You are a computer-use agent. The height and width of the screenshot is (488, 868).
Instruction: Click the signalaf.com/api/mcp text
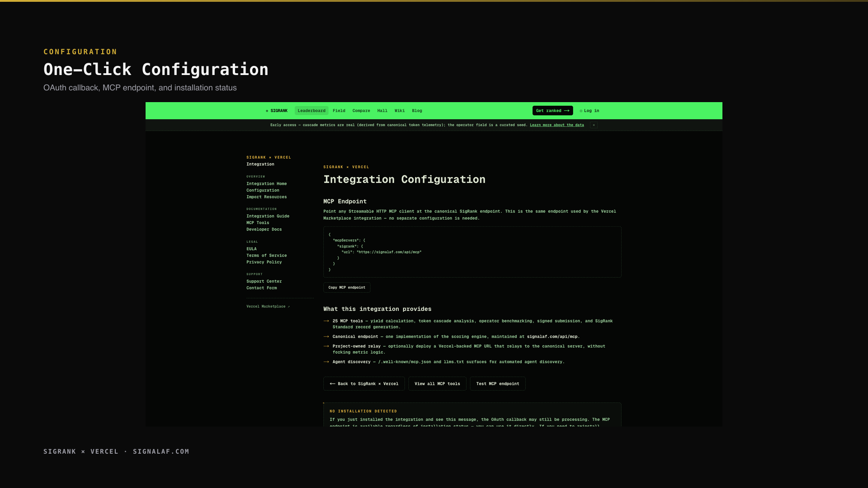pos(552,337)
